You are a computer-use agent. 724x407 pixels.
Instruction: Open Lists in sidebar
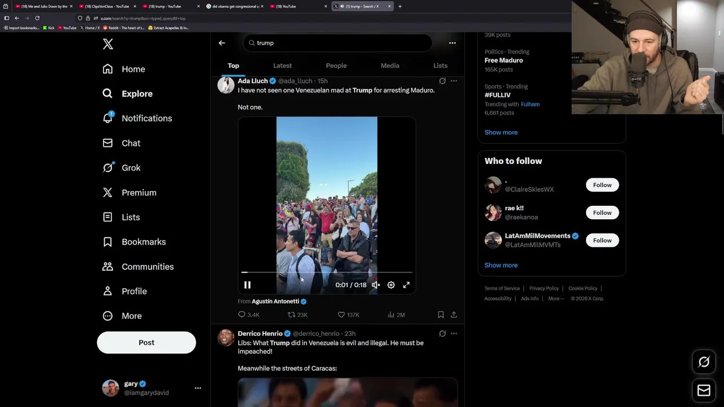tap(121, 217)
